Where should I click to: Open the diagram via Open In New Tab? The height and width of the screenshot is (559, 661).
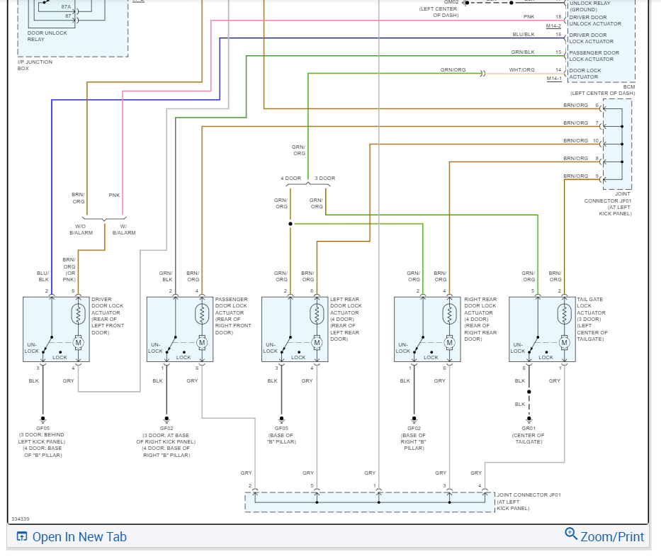tap(79, 536)
